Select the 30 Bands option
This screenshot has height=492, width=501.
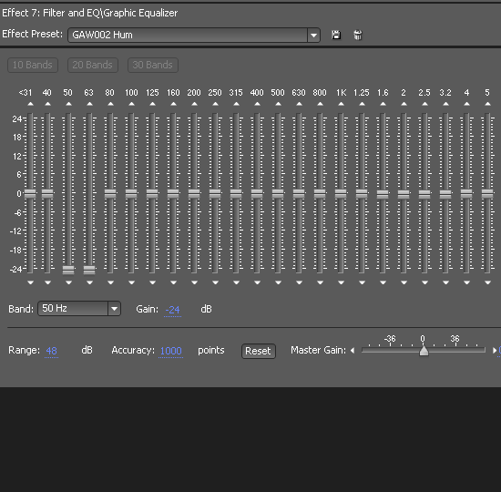click(x=153, y=65)
